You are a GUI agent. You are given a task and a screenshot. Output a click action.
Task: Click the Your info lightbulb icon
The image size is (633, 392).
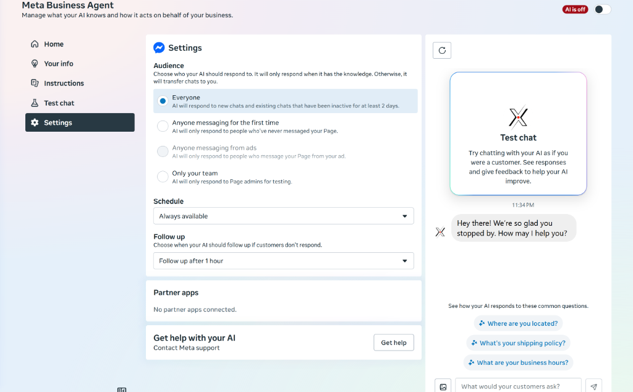point(35,64)
